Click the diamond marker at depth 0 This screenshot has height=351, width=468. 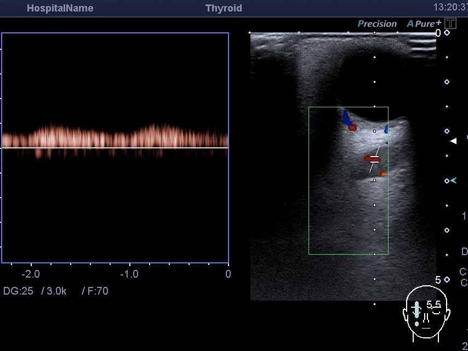pyautogui.click(x=447, y=33)
